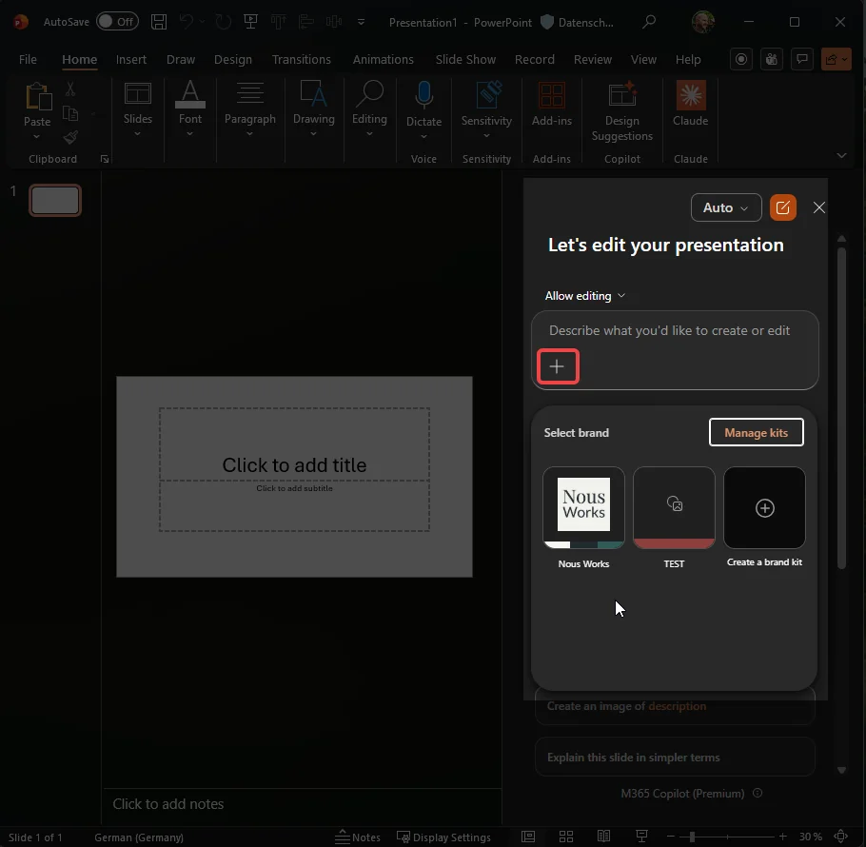The height and width of the screenshot is (847, 866).
Task: Start presentation from beginning icon
Action: [x=250, y=22]
